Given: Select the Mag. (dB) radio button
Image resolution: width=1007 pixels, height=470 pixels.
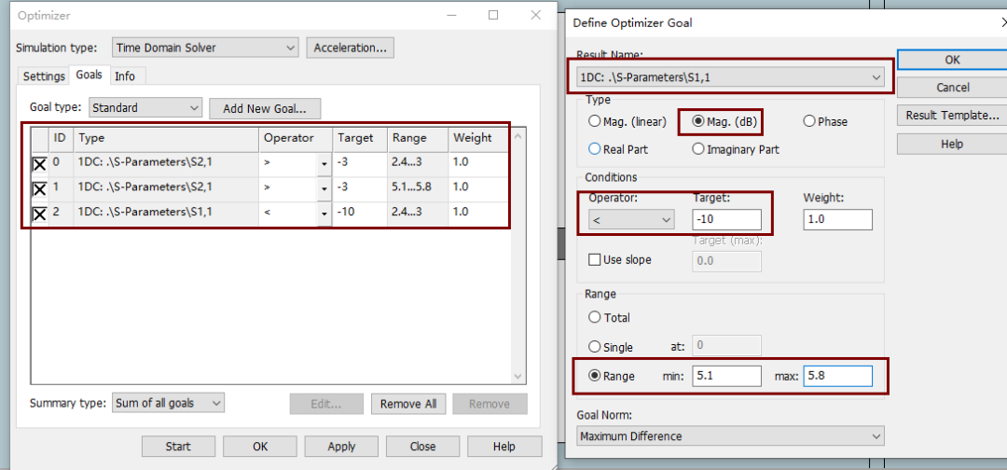Looking at the screenshot, I should click(727, 121).
